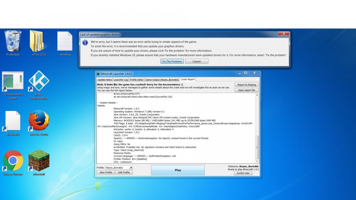This screenshot has width=356, height=200.
Task: Select the Mozilla Firefox desktop icon
Action: pyautogui.click(x=39, y=121)
